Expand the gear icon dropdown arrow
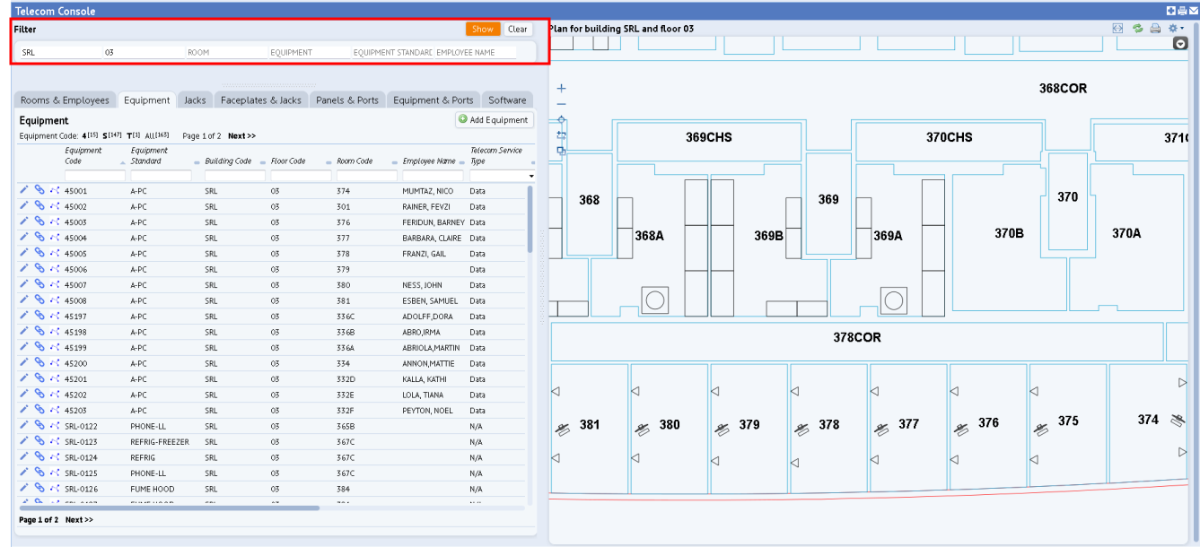 1182,28
